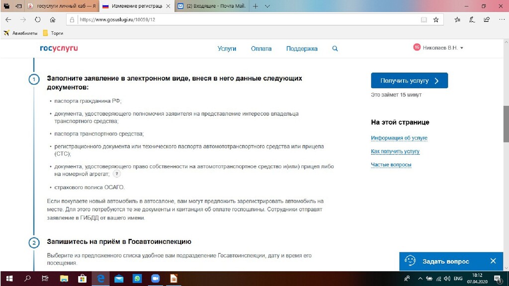Screen dimensions: 509x286
Task: Open the Оплата menu item
Action: (261, 49)
